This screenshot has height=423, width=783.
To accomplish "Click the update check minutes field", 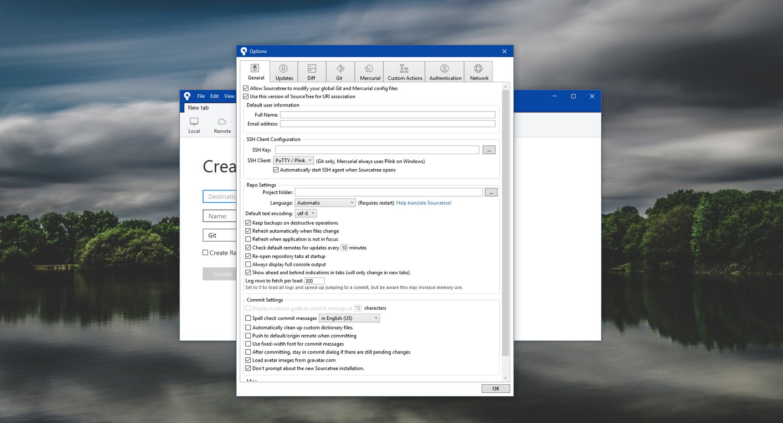I will click(x=344, y=248).
